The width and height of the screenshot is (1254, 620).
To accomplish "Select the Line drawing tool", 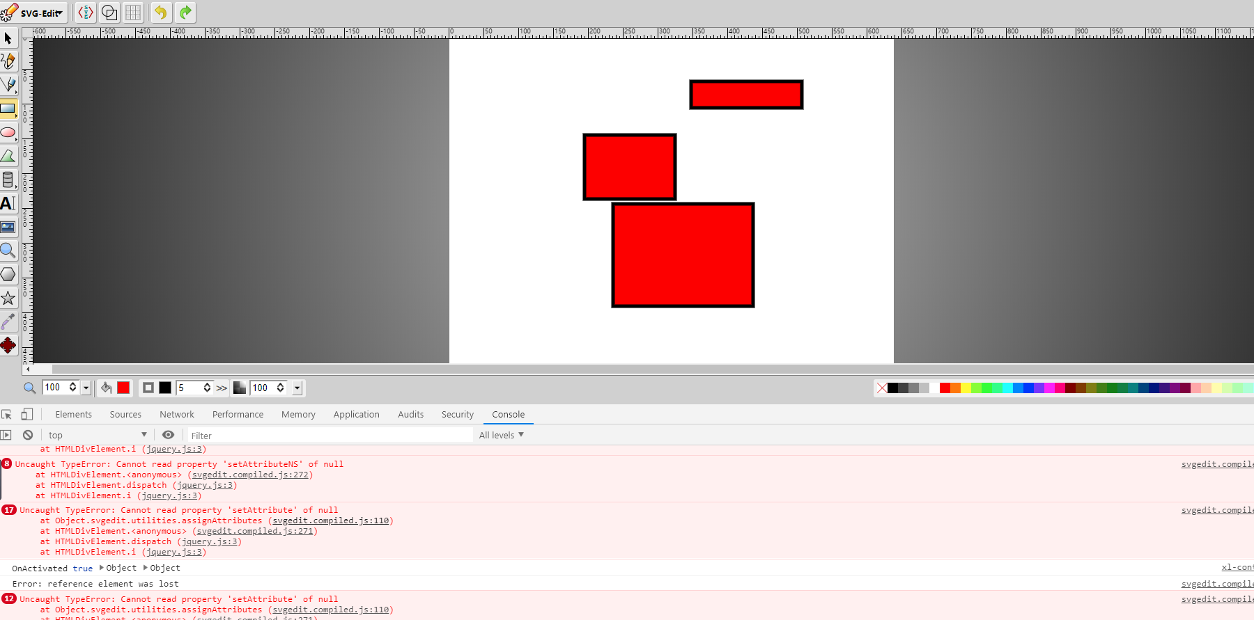I will pyautogui.click(x=8, y=85).
